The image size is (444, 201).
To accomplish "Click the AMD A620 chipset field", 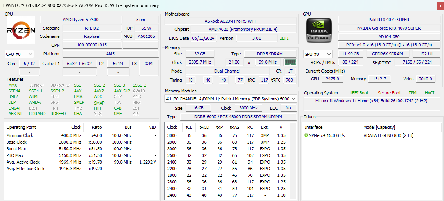I will point(243,29).
